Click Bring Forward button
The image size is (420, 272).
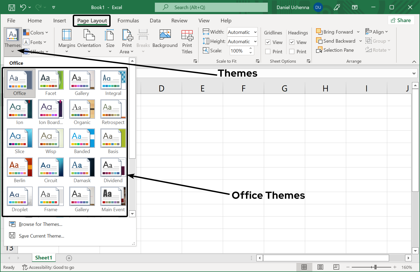(x=335, y=32)
